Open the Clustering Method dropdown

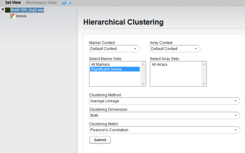point(164,101)
